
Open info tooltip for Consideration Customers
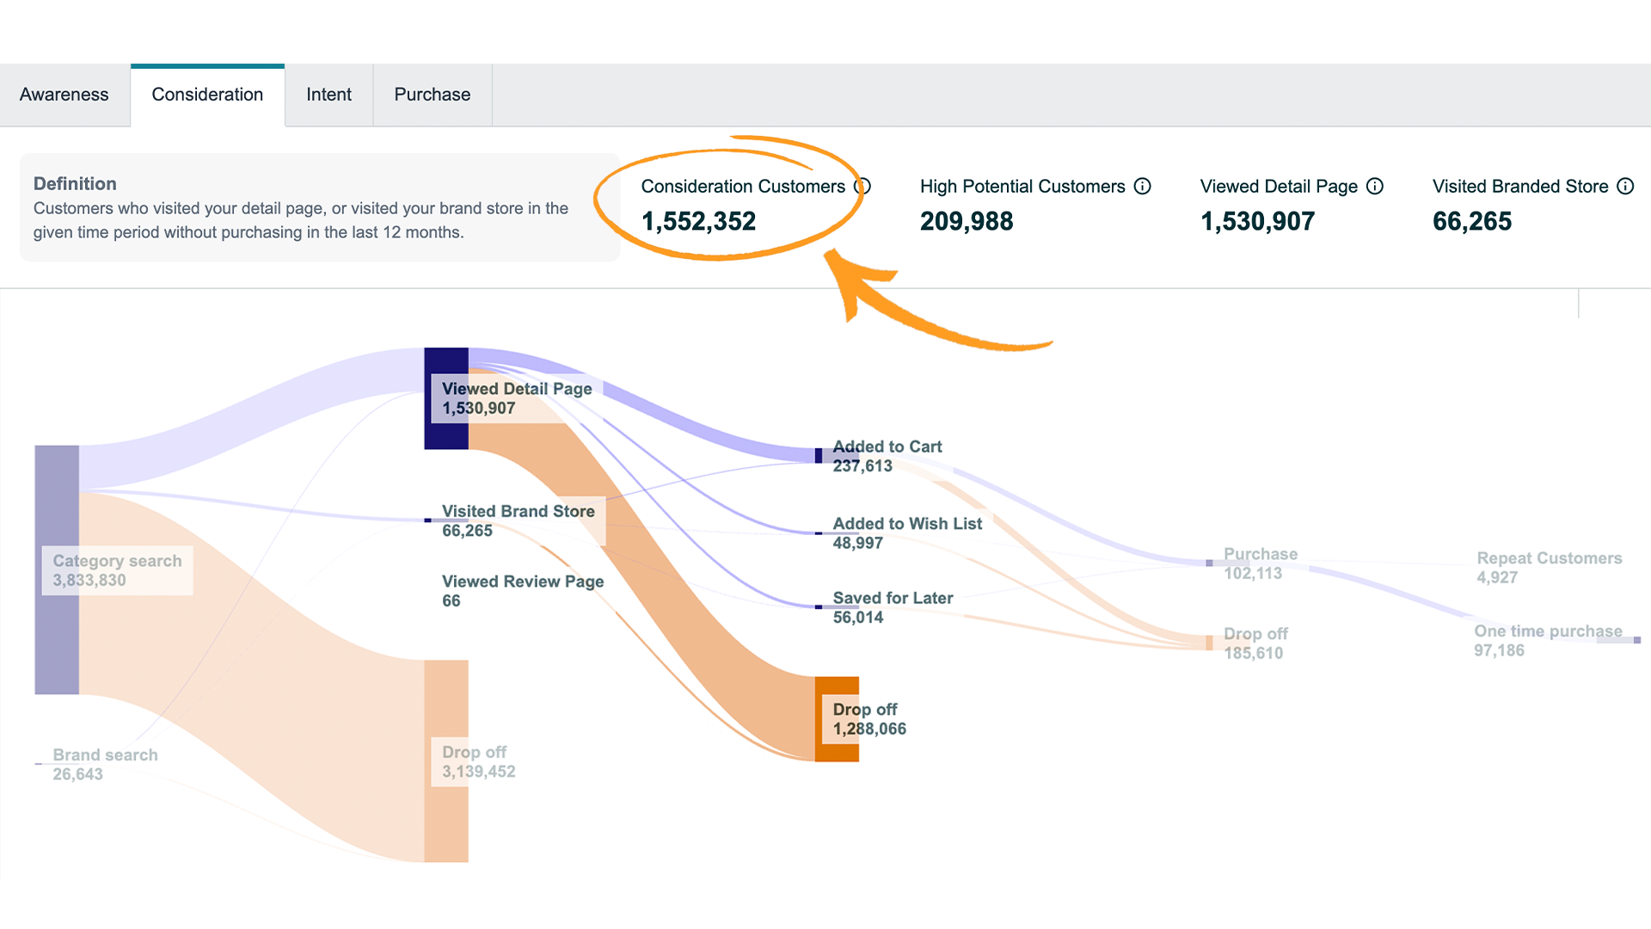[x=863, y=186]
